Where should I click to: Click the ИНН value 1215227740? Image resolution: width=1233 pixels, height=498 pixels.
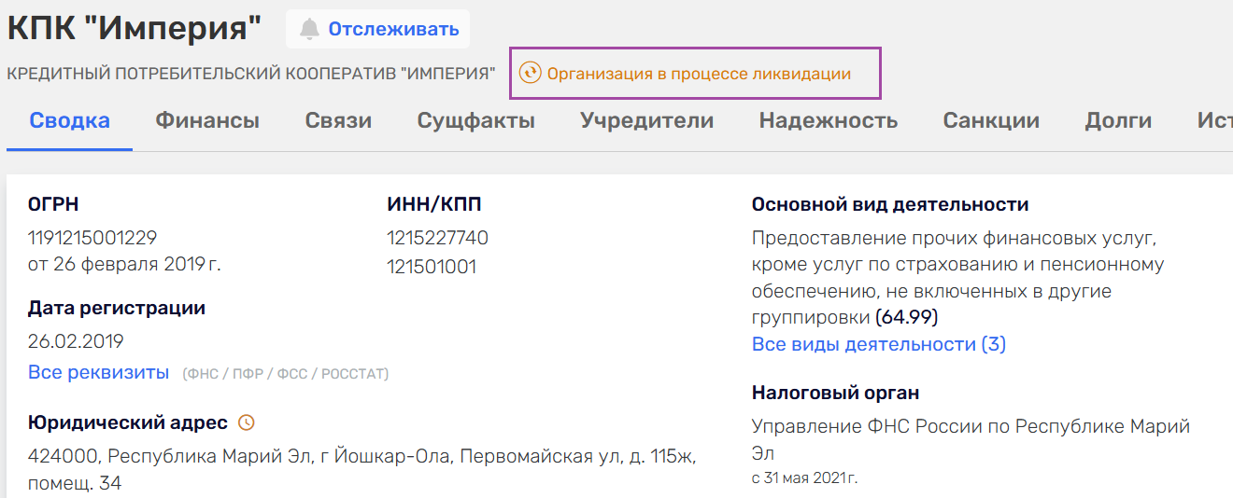tap(437, 238)
